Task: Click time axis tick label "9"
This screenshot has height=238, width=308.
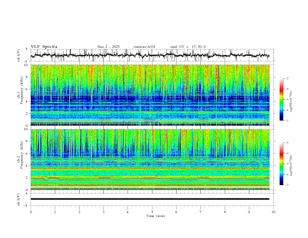Action: click(249, 212)
